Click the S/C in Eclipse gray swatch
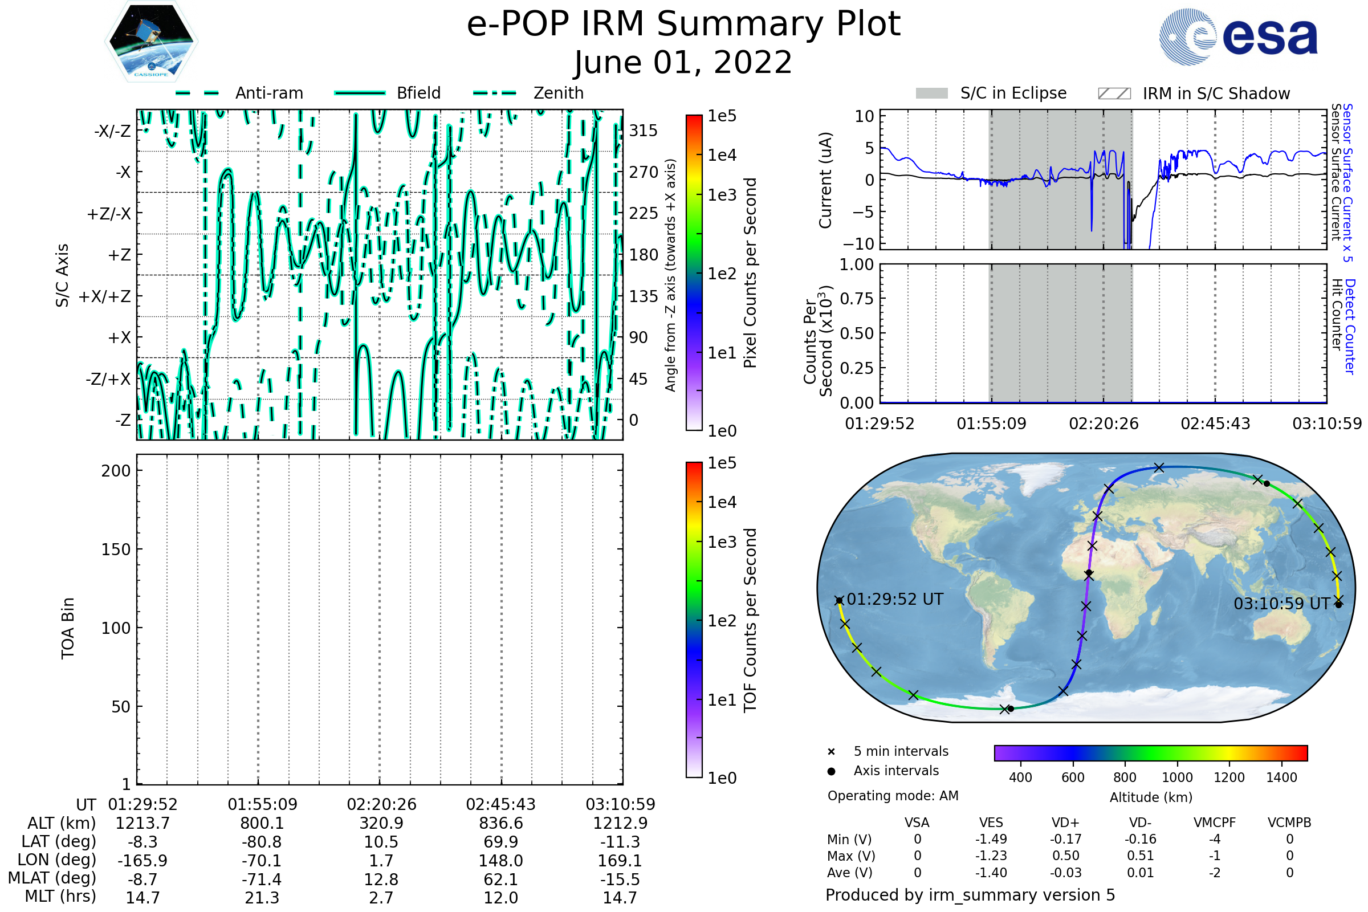 point(932,93)
